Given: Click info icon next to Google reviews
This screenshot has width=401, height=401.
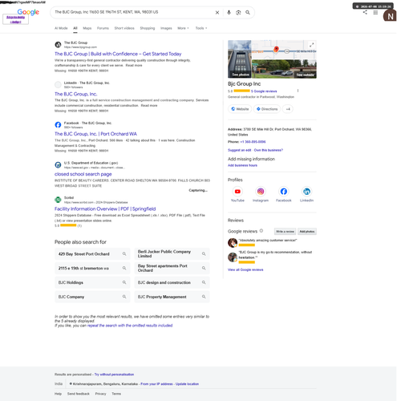Looking at the screenshot, I should pos(261,231).
